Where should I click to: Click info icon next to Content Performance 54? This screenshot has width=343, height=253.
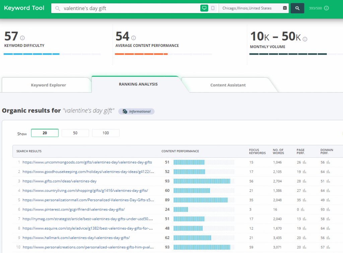133,38
